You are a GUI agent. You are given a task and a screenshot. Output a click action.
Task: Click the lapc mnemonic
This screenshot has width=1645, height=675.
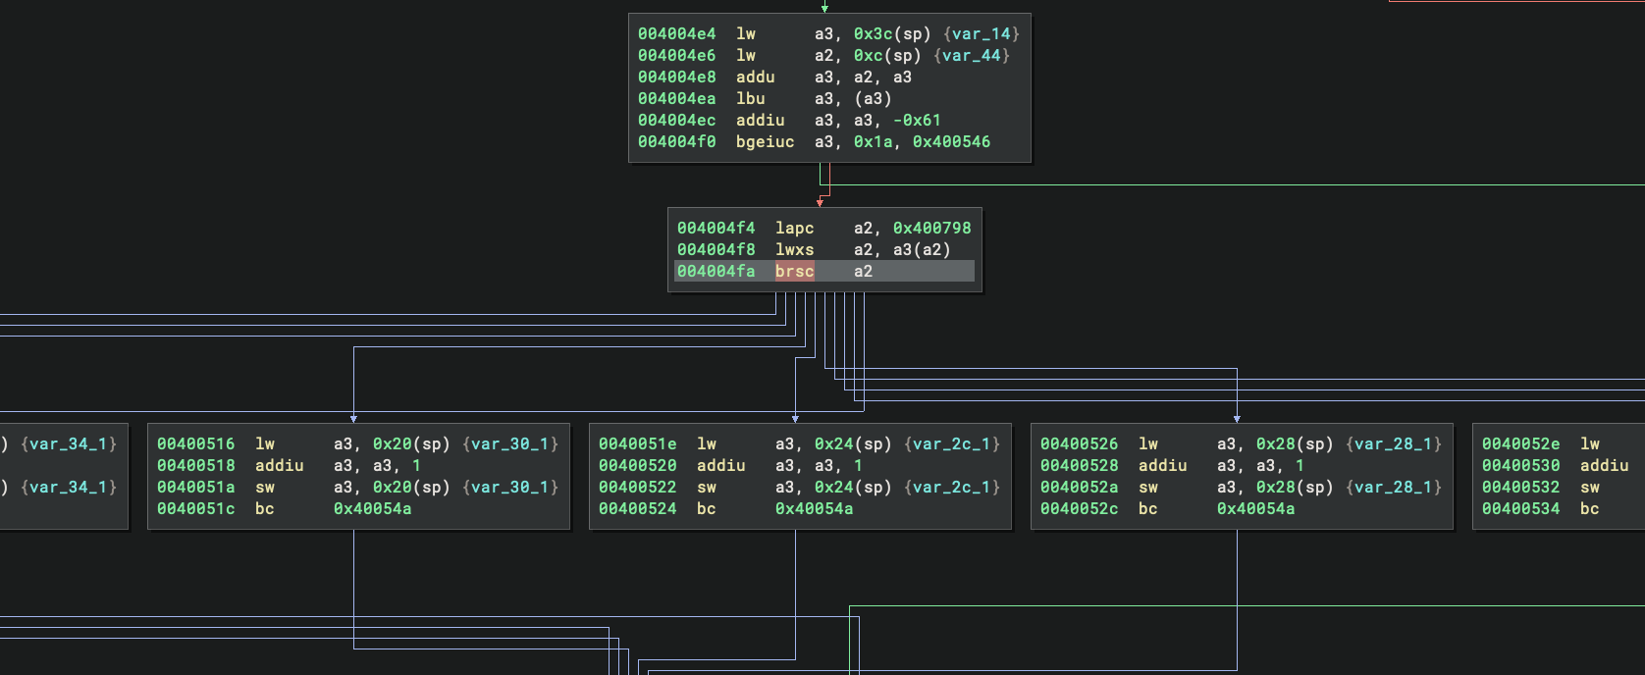pos(795,229)
